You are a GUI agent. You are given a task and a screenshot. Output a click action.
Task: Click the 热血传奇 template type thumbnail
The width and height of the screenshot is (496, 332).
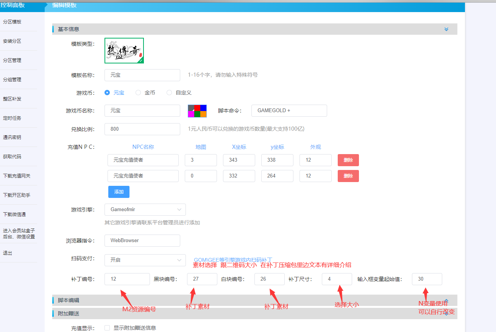[x=124, y=50]
